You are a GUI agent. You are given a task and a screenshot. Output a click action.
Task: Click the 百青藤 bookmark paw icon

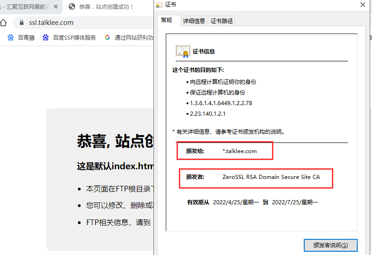(11, 38)
